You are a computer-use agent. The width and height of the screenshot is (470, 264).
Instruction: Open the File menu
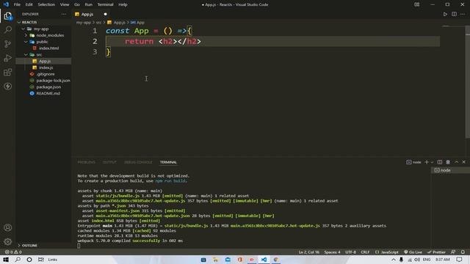[17, 4]
